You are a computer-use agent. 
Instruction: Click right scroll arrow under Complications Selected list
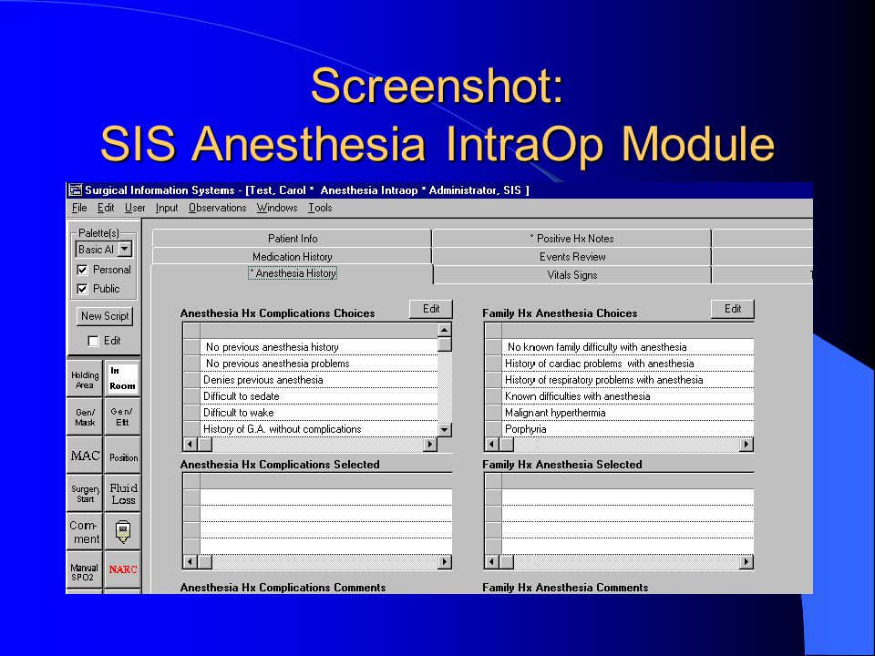coord(445,562)
